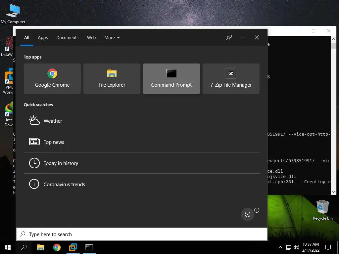This screenshot has height=254, width=339.
Task: Open Google Chrome from Top apps
Action: point(52,79)
